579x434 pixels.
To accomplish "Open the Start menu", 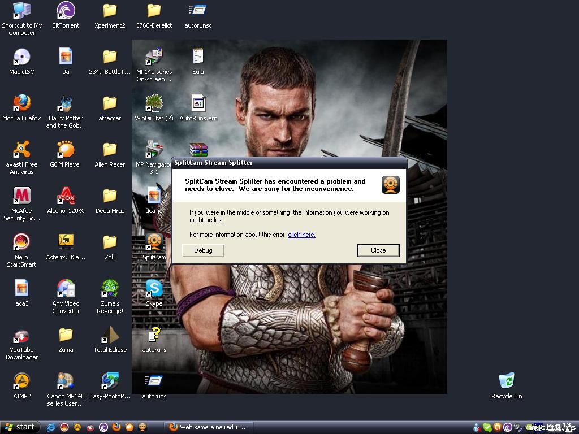I will 20,427.
